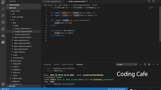Open polyfills.ts file
The image size is (161, 90).
(17, 69)
